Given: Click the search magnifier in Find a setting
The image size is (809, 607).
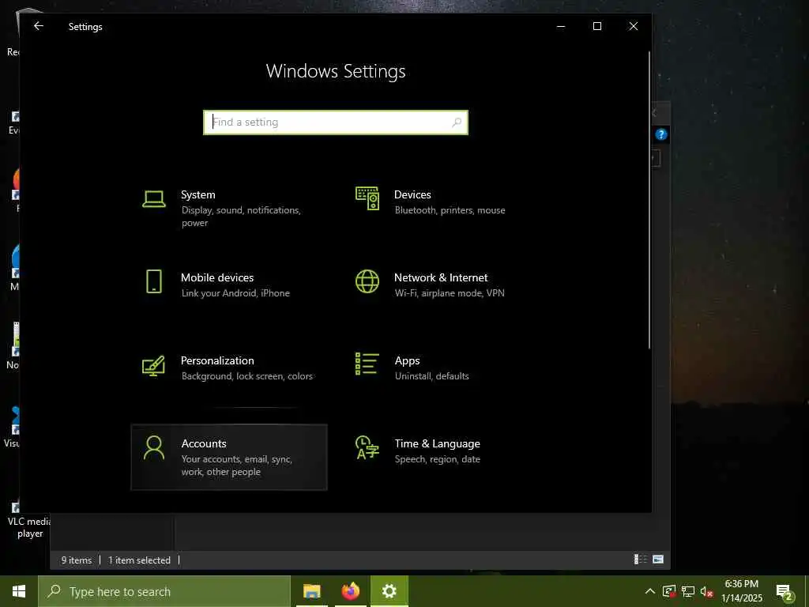Looking at the screenshot, I should pyautogui.click(x=457, y=123).
